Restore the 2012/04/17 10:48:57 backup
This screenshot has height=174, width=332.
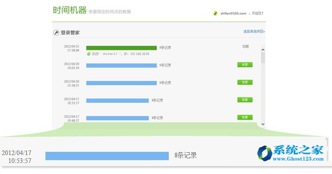point(245,117)
